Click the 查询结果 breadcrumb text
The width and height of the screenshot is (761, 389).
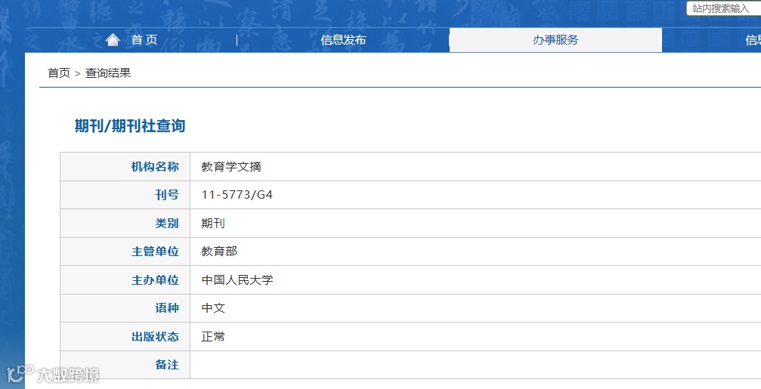pos(108,73)
